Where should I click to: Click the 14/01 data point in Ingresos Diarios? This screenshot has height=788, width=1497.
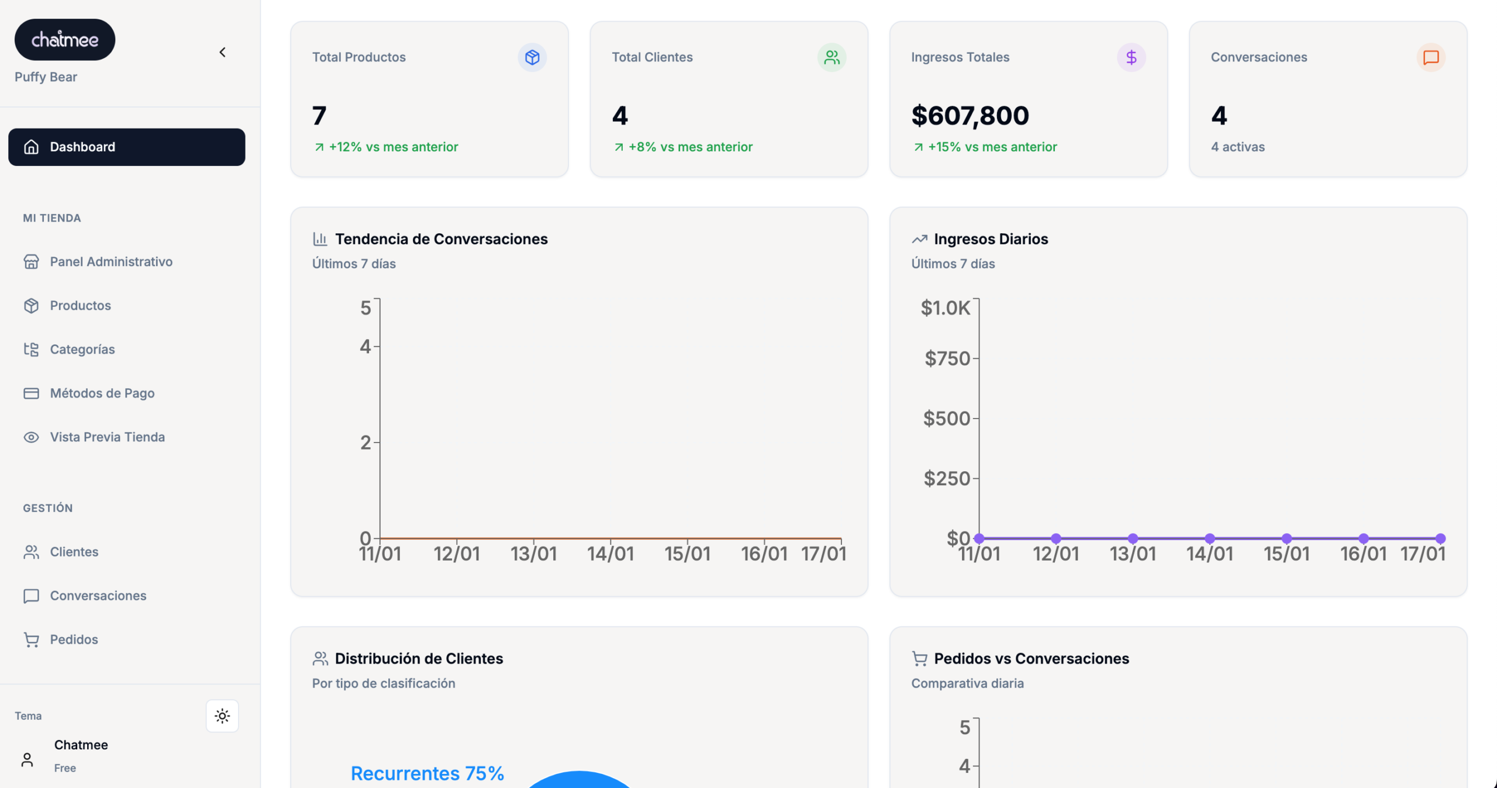(x=1209, y=538)
